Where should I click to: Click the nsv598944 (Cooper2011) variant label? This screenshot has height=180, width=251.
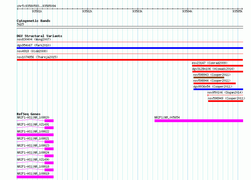212,81
